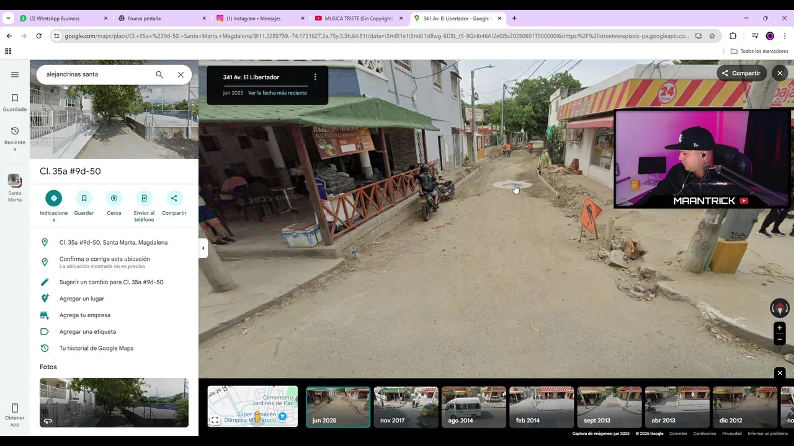This screenshot has height=446, width=794.
Task: Zoom in with the plus button
Action: (780, 328)
